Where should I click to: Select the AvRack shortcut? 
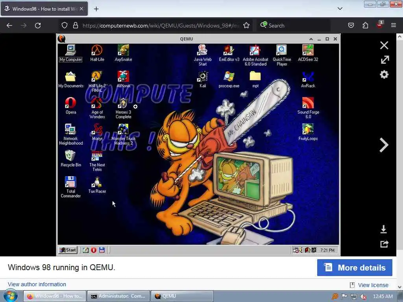(308, 79)
